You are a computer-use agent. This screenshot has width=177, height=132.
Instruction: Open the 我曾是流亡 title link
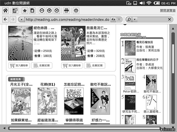[97, 28]
